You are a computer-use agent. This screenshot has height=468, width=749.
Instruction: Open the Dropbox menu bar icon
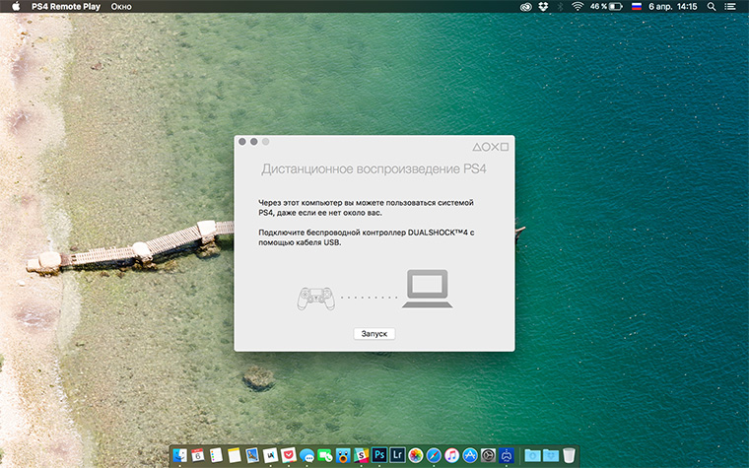coord(543,7)
